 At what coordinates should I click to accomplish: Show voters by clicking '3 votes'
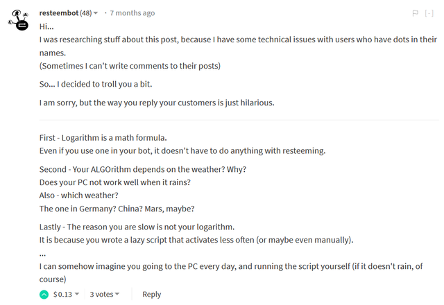pyautogui.click(x=101, y=295)
